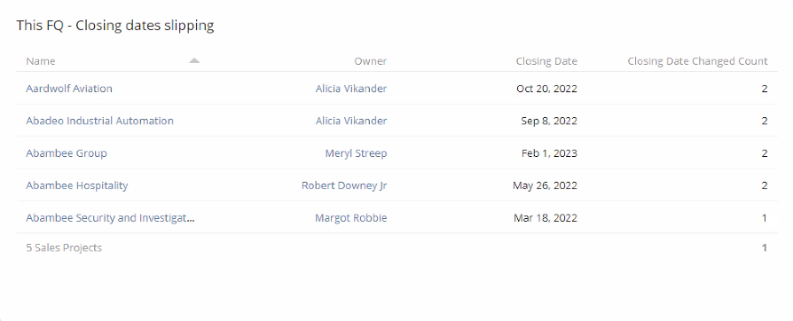Open the Abambee Hospitality project
This screenshot has width=793, height=321.
click(x=77, y=185)
